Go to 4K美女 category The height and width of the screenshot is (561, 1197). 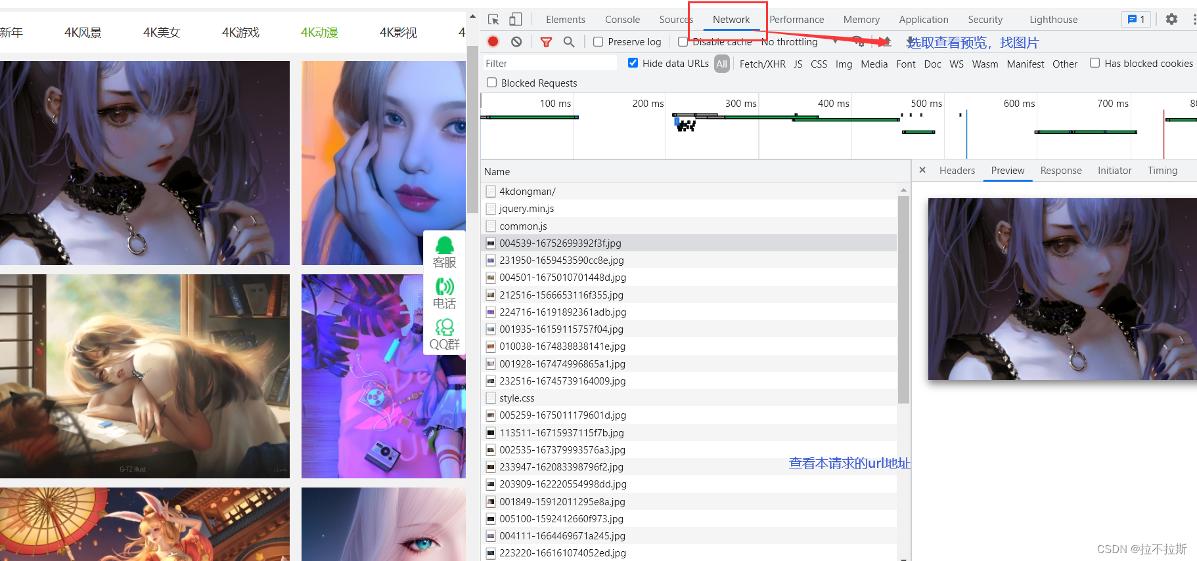coord(162,32)
